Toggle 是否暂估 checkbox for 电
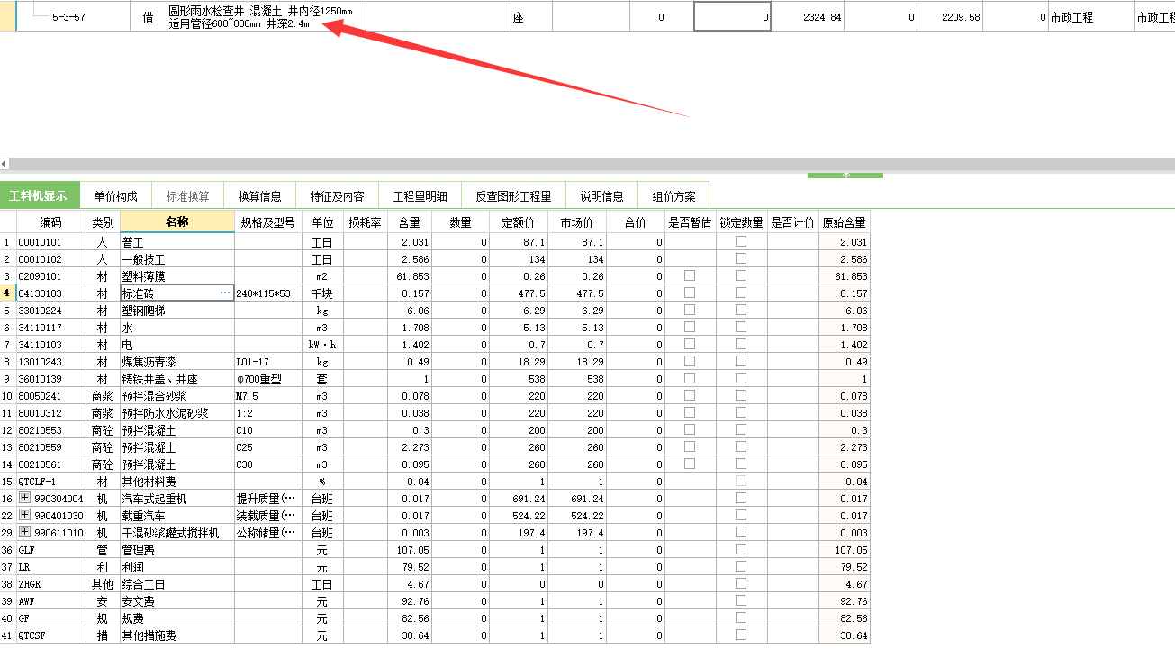 (x=689, y=344)
